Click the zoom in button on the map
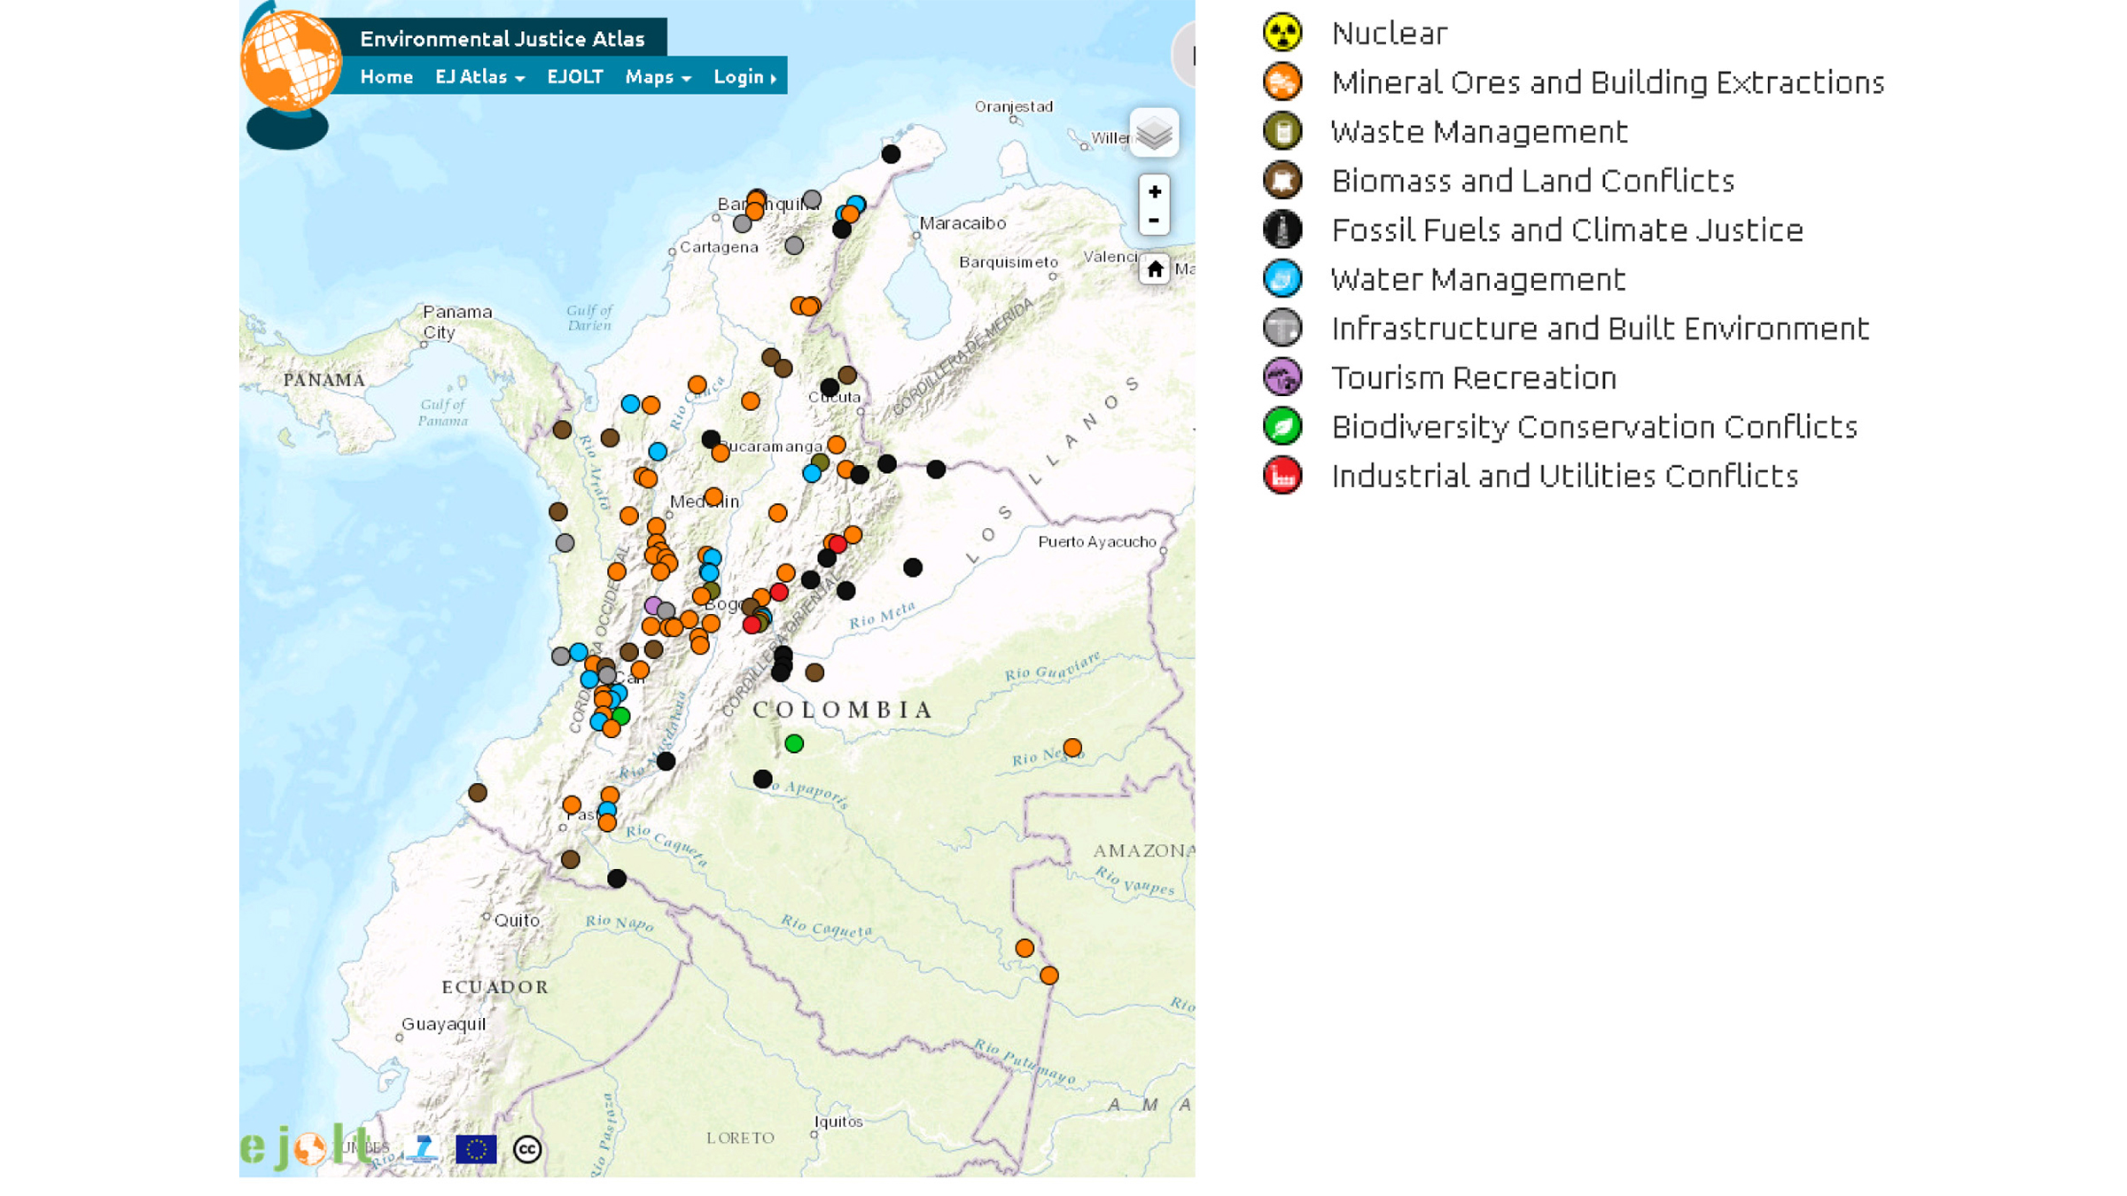2127x1196 pixels. [x=1155, y=191]
